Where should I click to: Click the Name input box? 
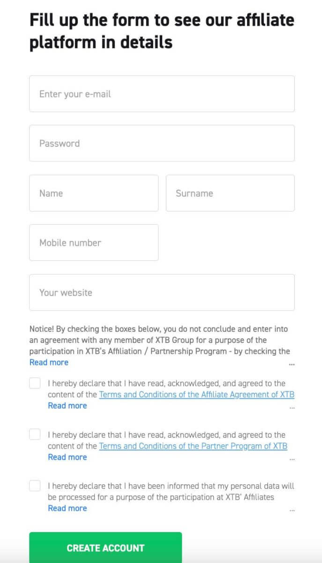point(93,193)
